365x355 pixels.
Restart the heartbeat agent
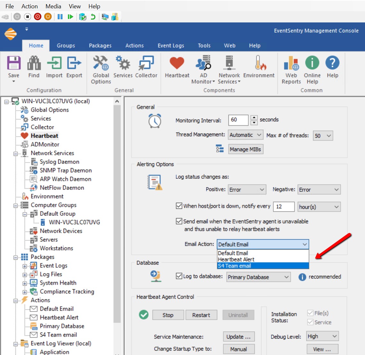(x=201, y=315)
